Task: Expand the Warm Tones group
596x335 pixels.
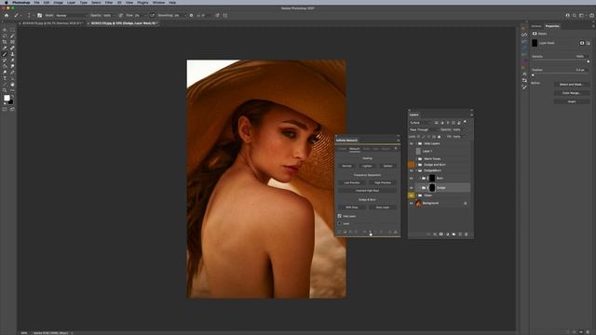Action: tap(416, 159)
